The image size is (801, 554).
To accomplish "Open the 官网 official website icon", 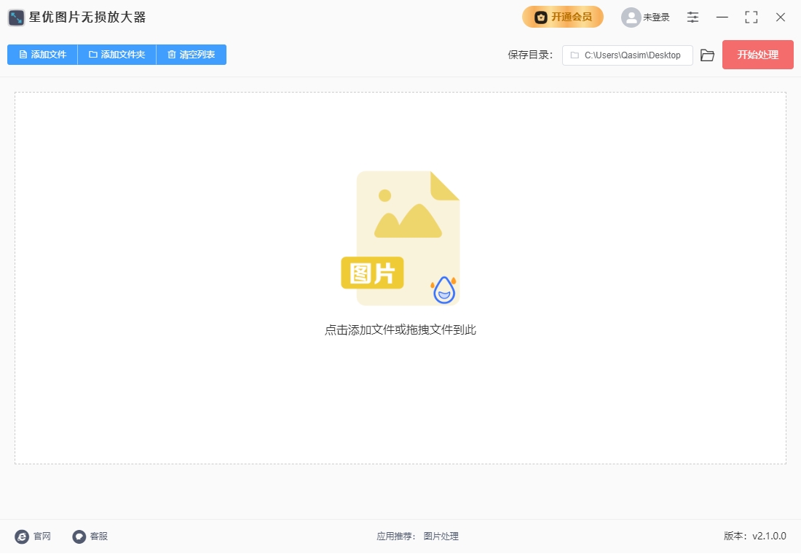I will coord(23,537).
